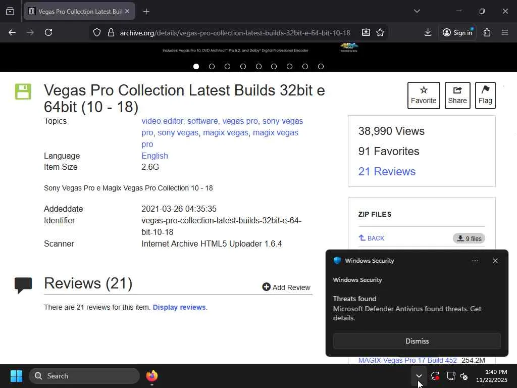Click Display reviews link

179,307
